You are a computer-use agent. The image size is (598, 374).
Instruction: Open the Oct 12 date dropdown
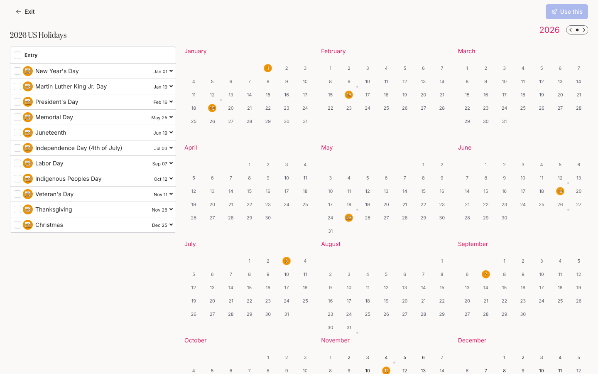pos(163,179)
